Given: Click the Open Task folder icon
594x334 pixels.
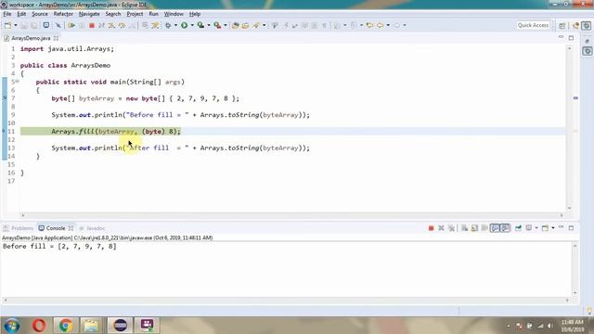Looking at the screenshot, I should pyautogui.click(x=245, y=25).
